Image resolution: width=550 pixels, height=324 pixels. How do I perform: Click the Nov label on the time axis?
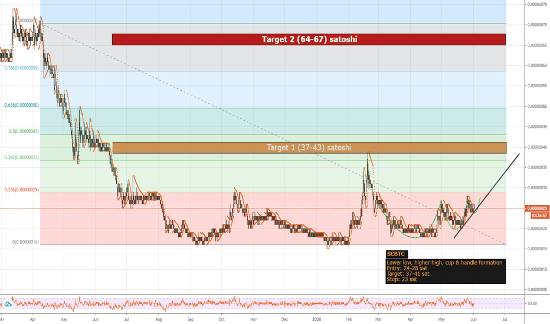[254, 319]
